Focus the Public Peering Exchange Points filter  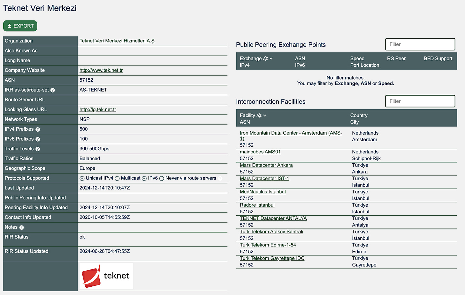pos(420,44)
